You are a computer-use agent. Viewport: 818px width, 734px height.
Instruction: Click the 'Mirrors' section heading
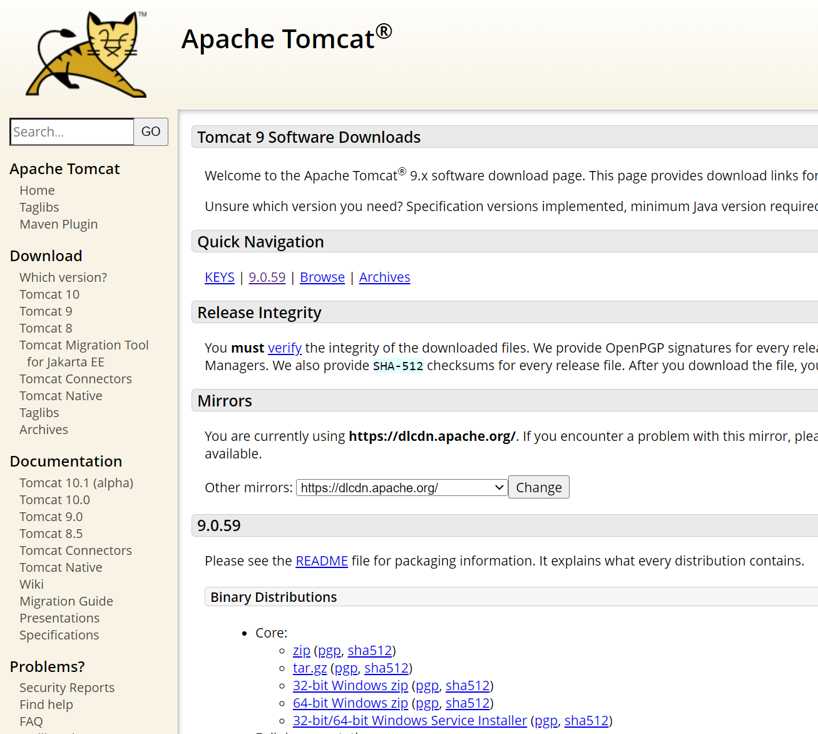(x=225, y=401)
